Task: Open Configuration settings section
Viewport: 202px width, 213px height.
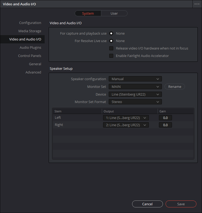Action: pos(30,23)
